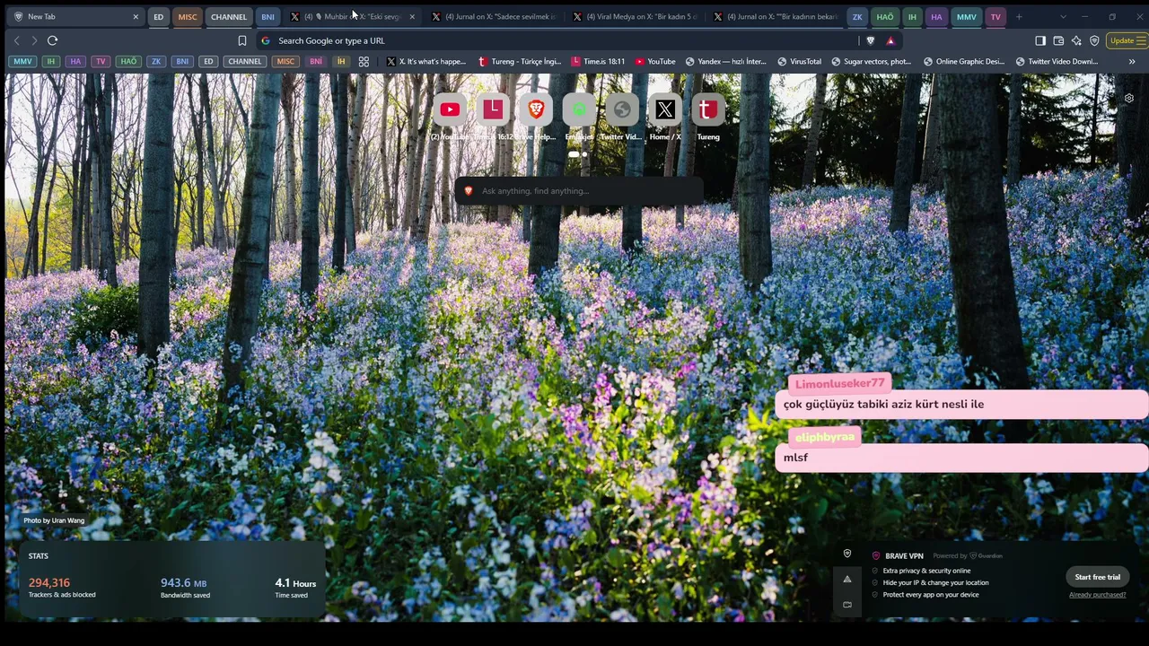
Task: Click the 294,316 trackers & ads blocked stat
Action: [x=62, y=588]
